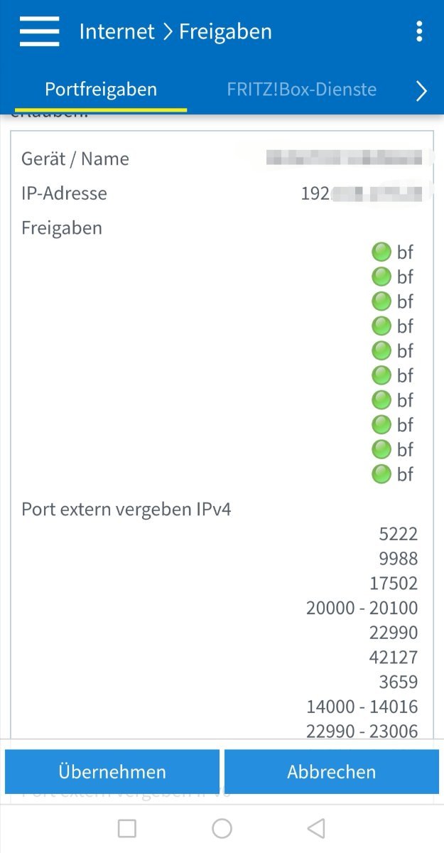Click the blurred Gerät / Name value
The width and height of the screenshot is (444, 853).
[x=344, y=158]
